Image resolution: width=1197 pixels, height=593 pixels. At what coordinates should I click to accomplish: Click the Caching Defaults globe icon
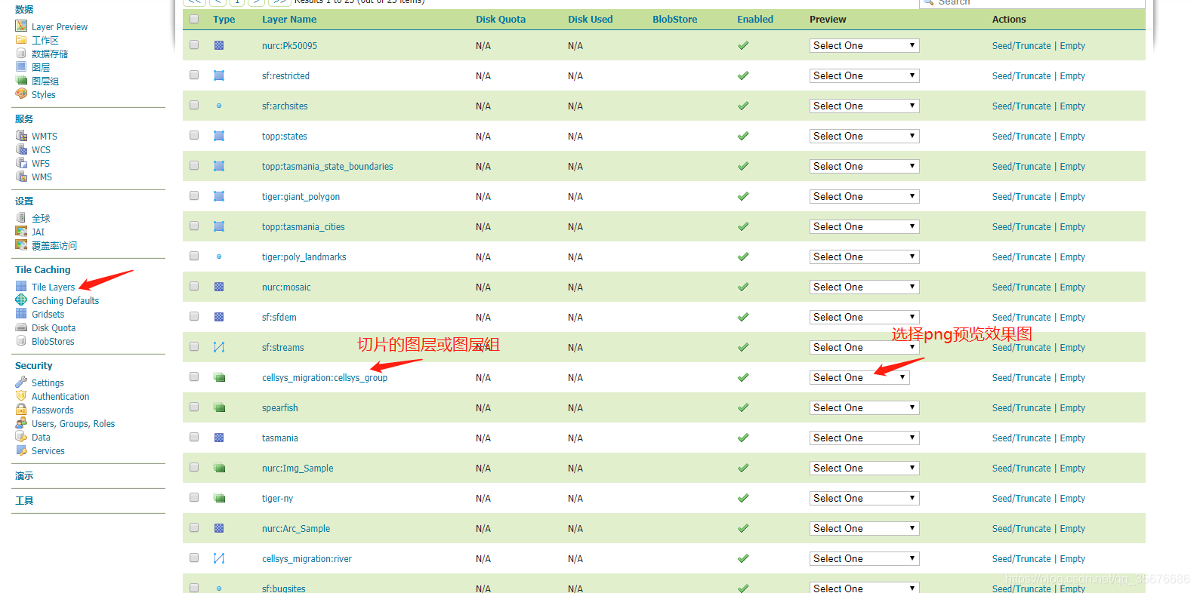pyautogui.click(x=21, y=300)
